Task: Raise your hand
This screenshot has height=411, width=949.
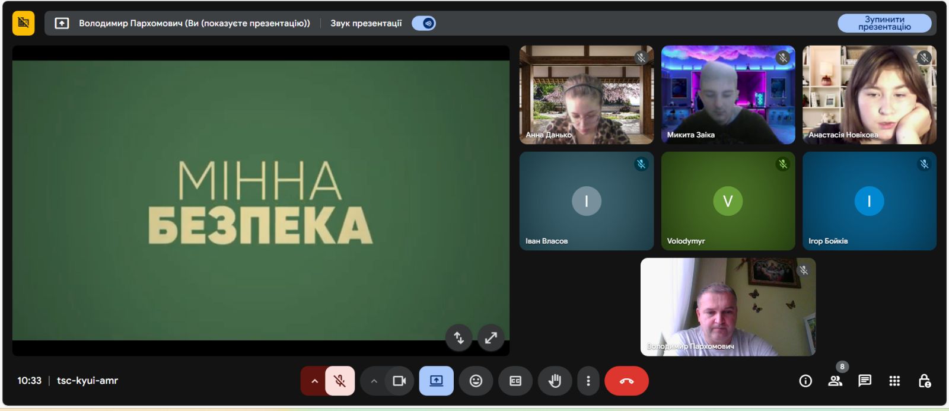Action: 555,381
